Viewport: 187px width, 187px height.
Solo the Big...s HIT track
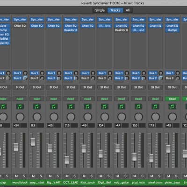58,176
